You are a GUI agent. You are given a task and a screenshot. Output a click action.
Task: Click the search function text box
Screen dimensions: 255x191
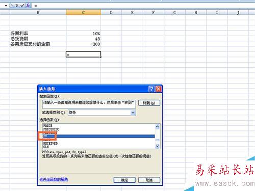89,104
